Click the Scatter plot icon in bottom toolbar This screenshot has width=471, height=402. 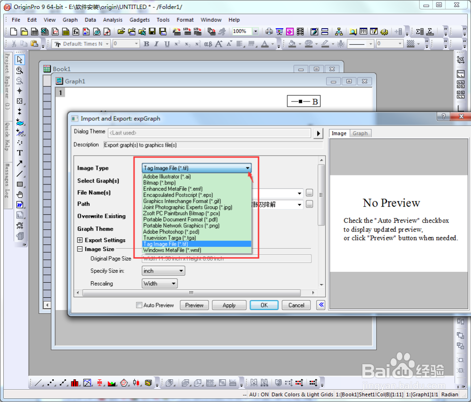click(51, 383)
